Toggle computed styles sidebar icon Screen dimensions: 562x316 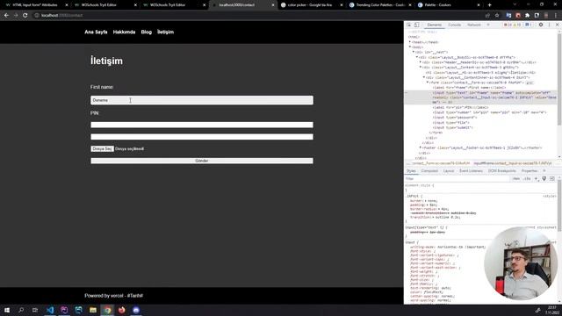(x=552, y=178)
